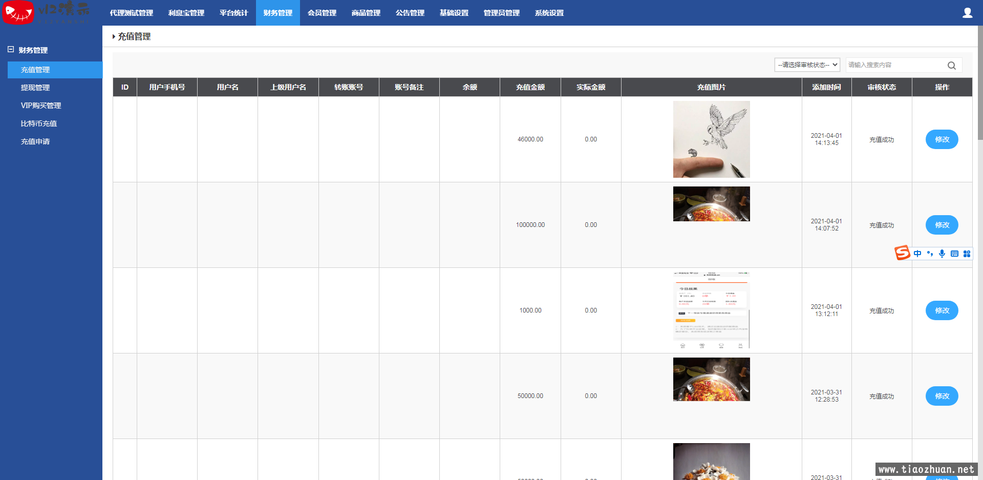Click the 审核状态 column header
Screen dimensions: 983x480
[x=882, y=87]
